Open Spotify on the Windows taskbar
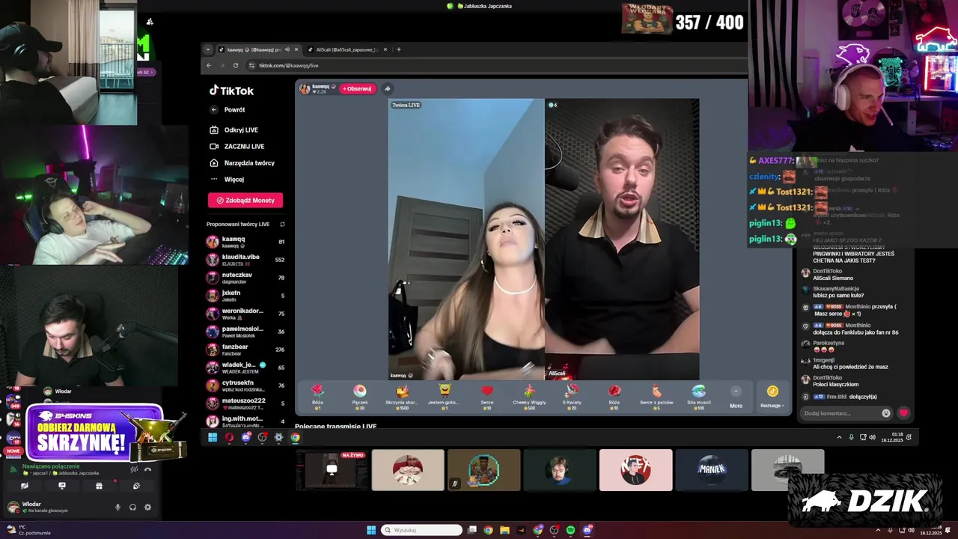958x539 pixels. pos(571,530)
